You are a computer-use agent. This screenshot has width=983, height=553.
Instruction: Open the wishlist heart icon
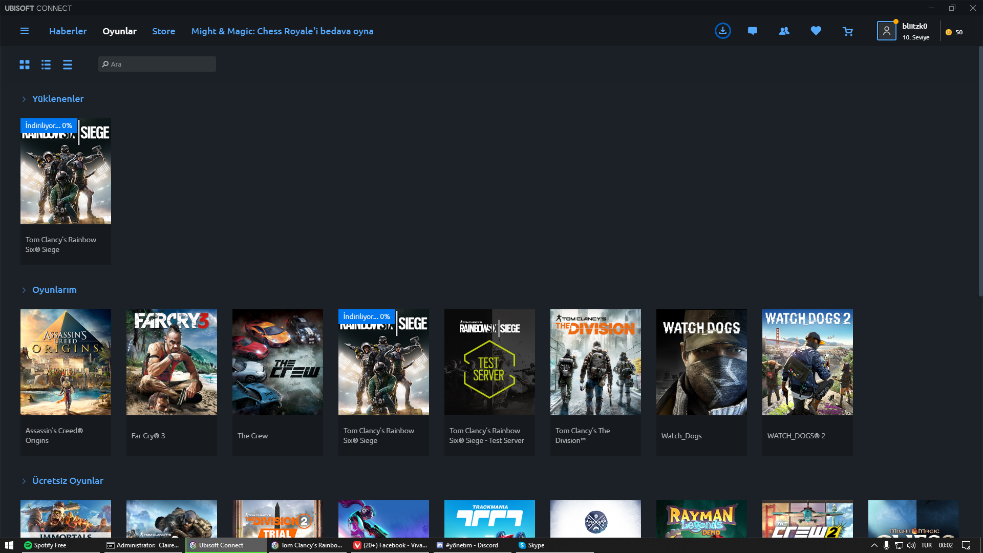click(x=816, y=31)
